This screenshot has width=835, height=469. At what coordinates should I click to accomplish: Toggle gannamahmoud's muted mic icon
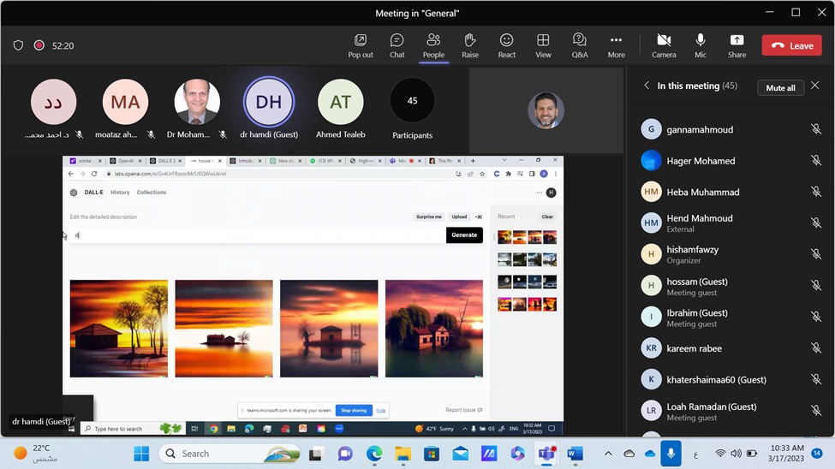pos(816,130)
